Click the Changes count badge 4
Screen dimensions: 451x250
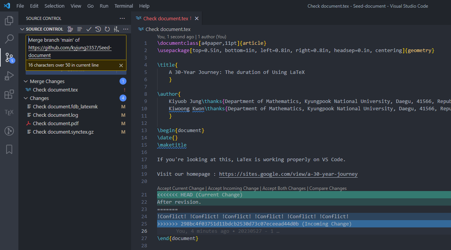123,98
